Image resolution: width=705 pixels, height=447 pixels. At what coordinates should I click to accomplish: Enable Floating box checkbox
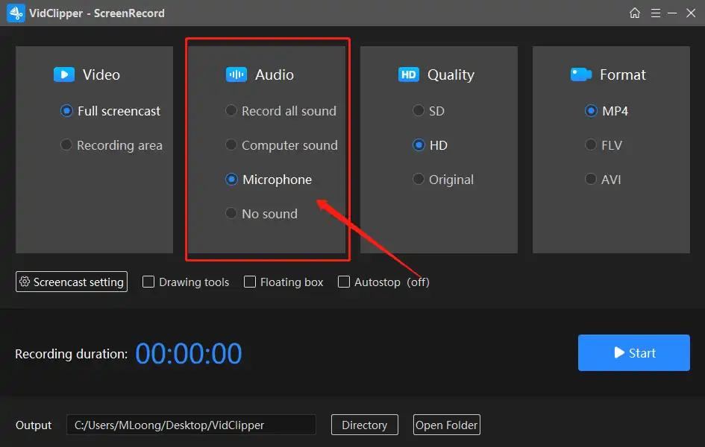pos(249,282)
